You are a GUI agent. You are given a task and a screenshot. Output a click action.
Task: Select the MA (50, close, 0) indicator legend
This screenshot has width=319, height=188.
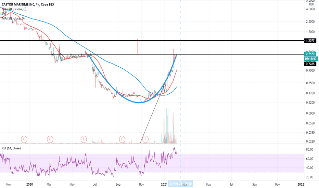[x=13, y=18]
